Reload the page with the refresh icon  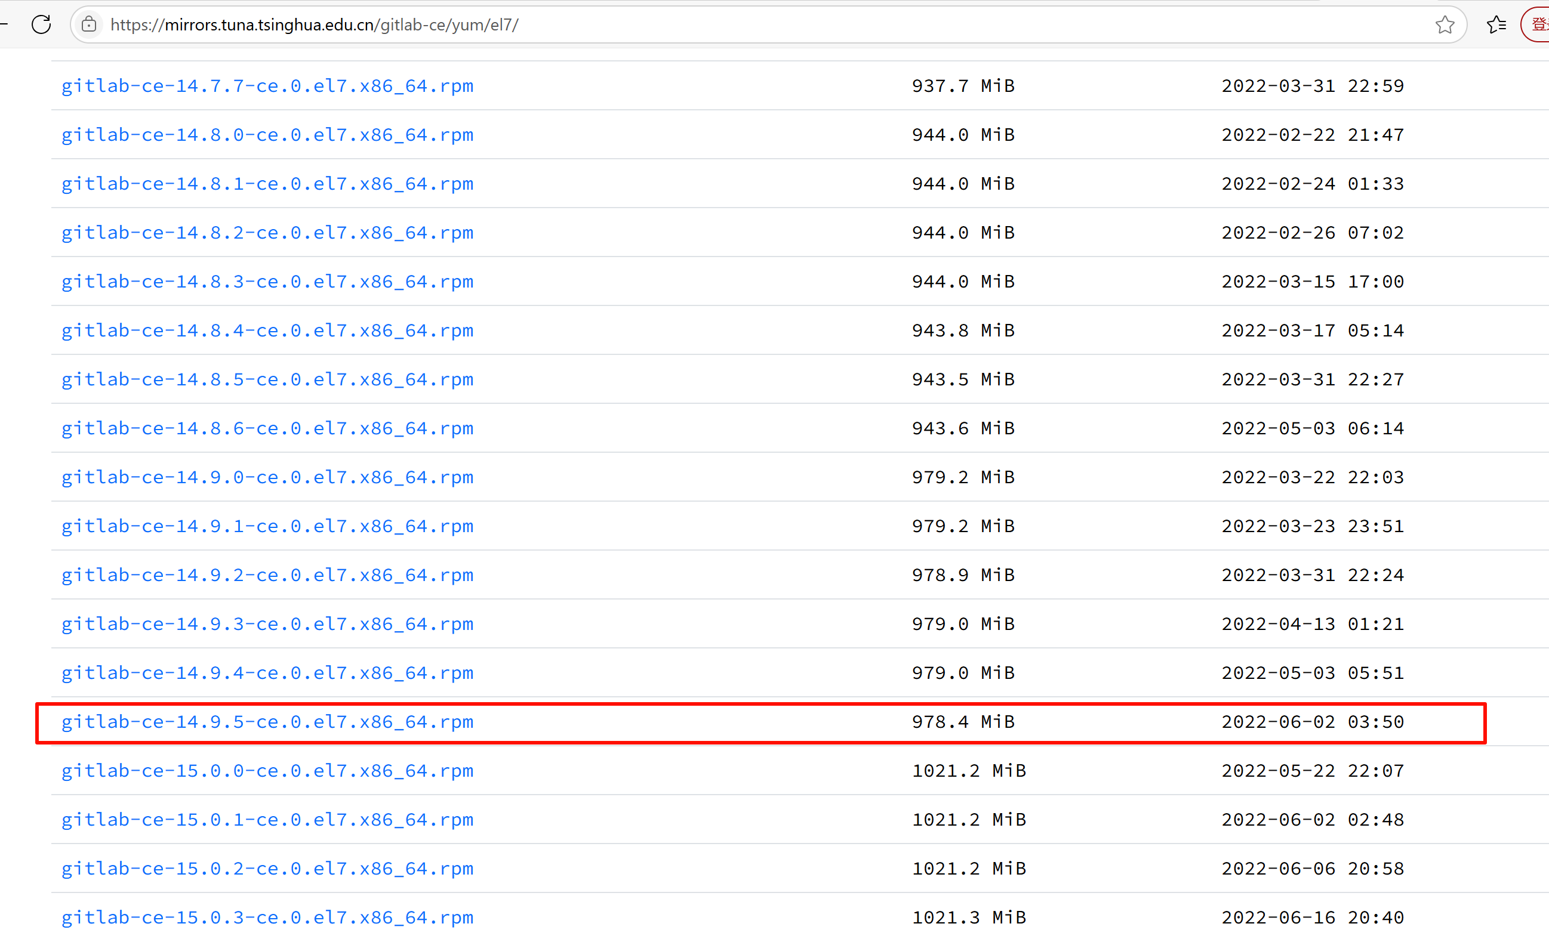tap(42, 24)
